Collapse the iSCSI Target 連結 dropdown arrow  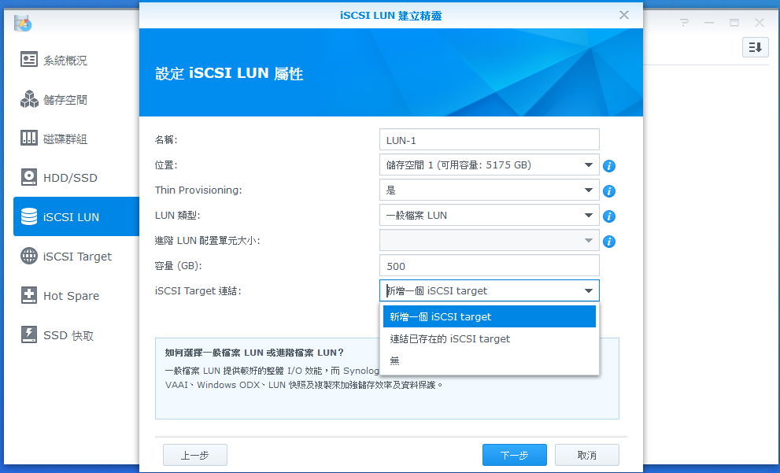(x=589, y=291)
